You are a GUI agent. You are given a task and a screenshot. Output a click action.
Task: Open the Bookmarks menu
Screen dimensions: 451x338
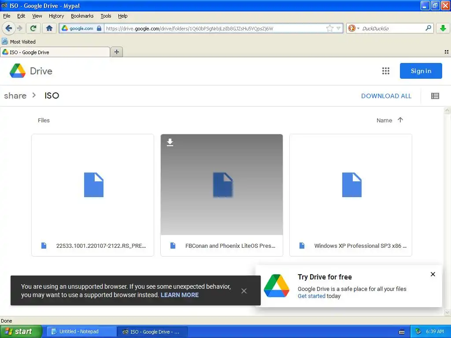82,16
